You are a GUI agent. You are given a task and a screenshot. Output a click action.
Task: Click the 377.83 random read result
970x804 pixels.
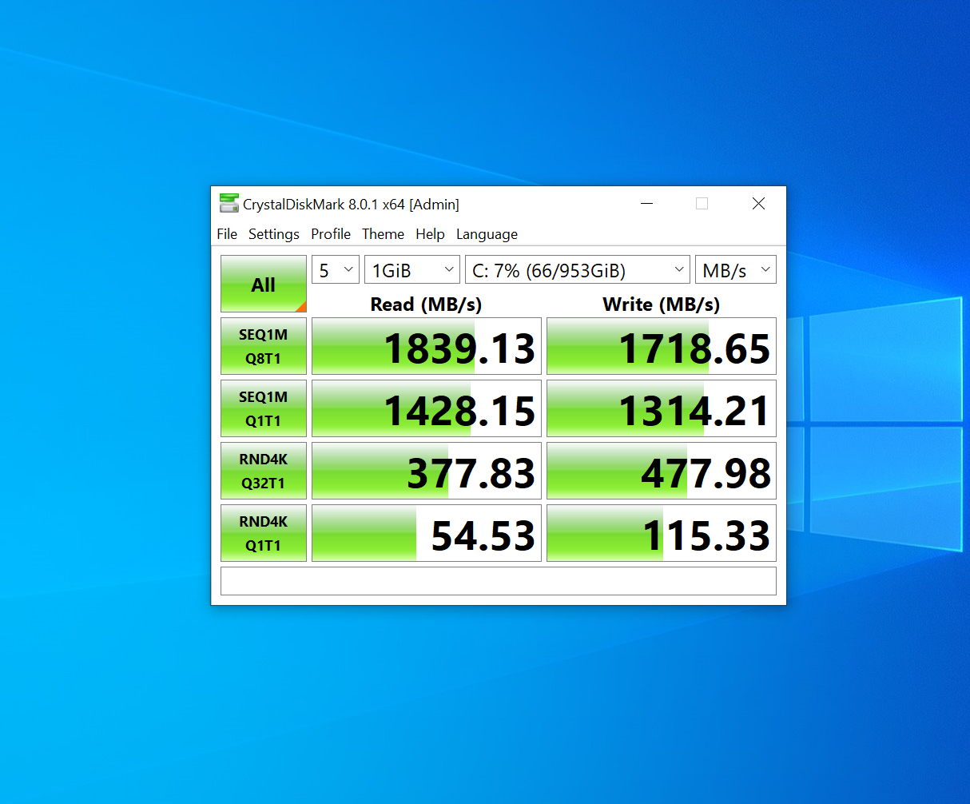(x=427, y=471)
